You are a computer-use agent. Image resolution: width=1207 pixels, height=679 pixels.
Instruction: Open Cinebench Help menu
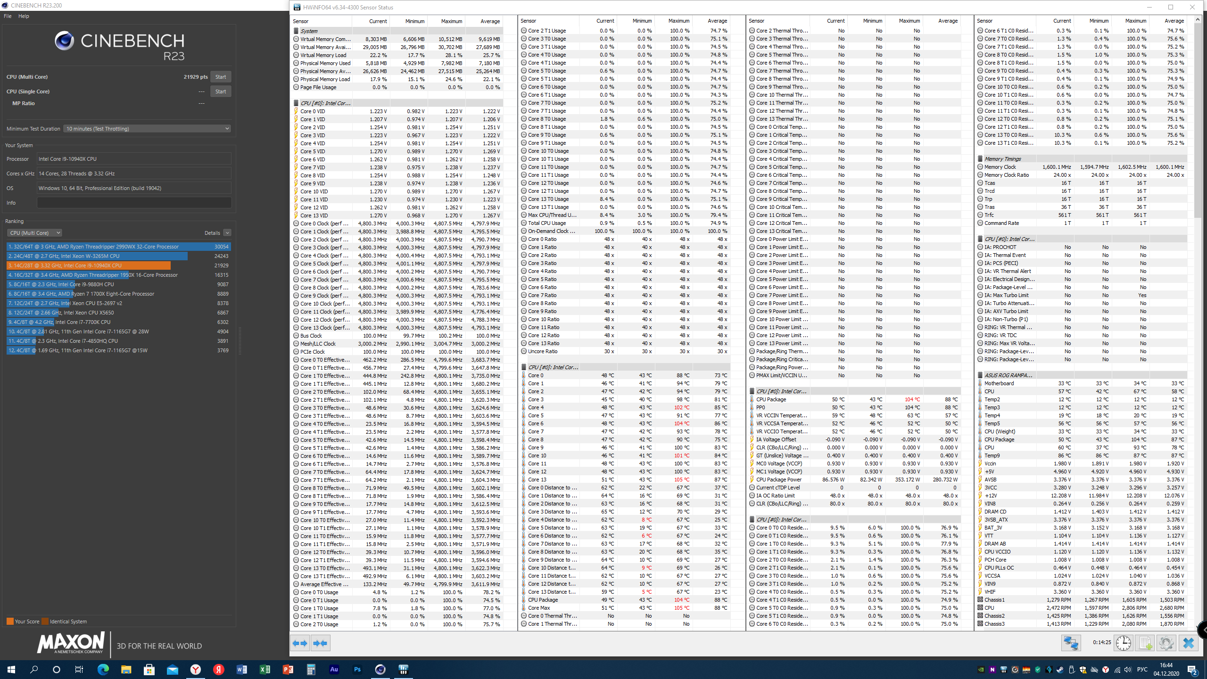24,16
